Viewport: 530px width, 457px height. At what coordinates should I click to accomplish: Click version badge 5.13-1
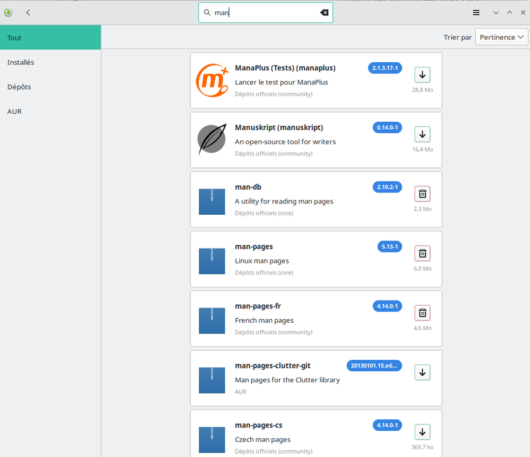390,246
